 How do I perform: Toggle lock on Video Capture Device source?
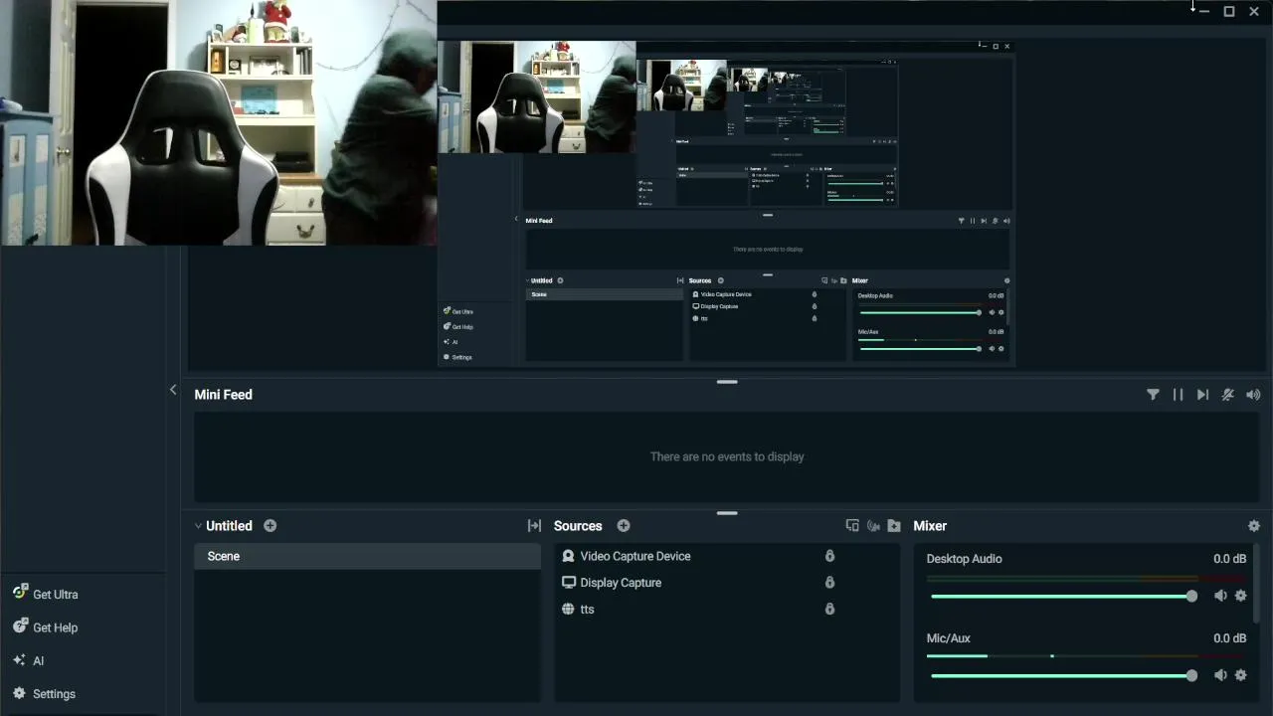pyautogui.click(x=829, y=556)
